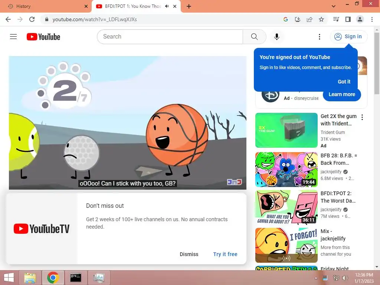Open the Mix - jacknjellify thumbnail
Screen dimensions: 380x285
[286, 245]
